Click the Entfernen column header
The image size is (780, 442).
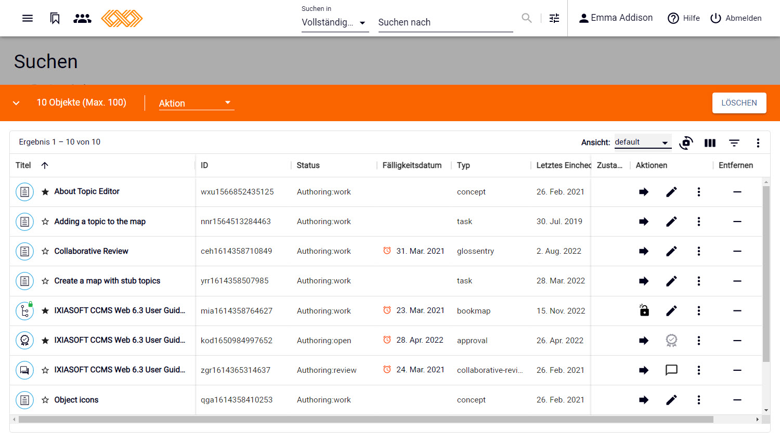point(736,165)
